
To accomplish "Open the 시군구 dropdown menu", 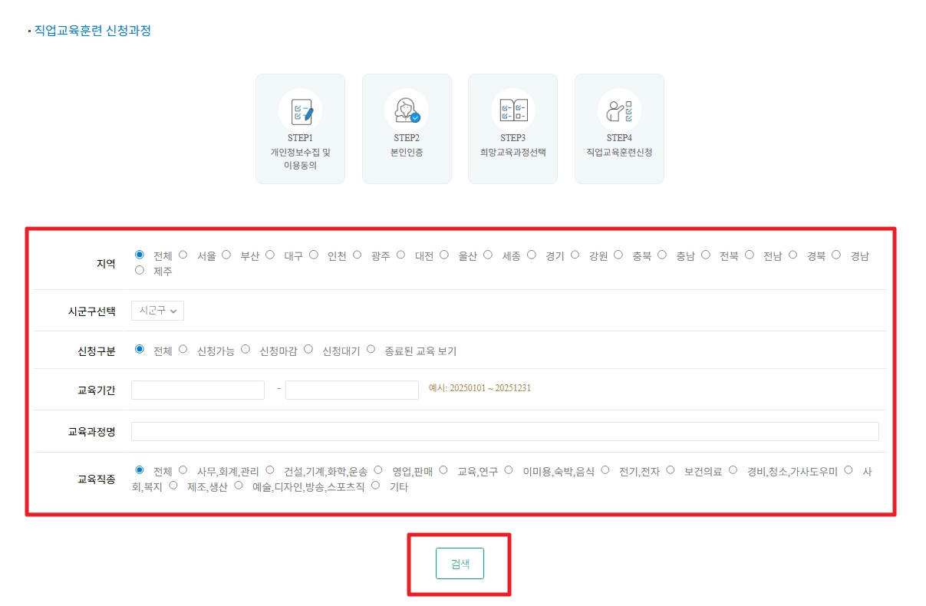I will [x=157, y=311].
